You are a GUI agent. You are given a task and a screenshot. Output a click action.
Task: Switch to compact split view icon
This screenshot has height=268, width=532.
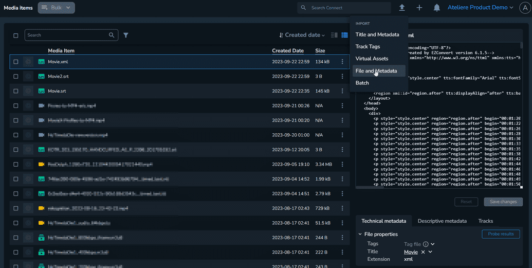coord(334,35)
